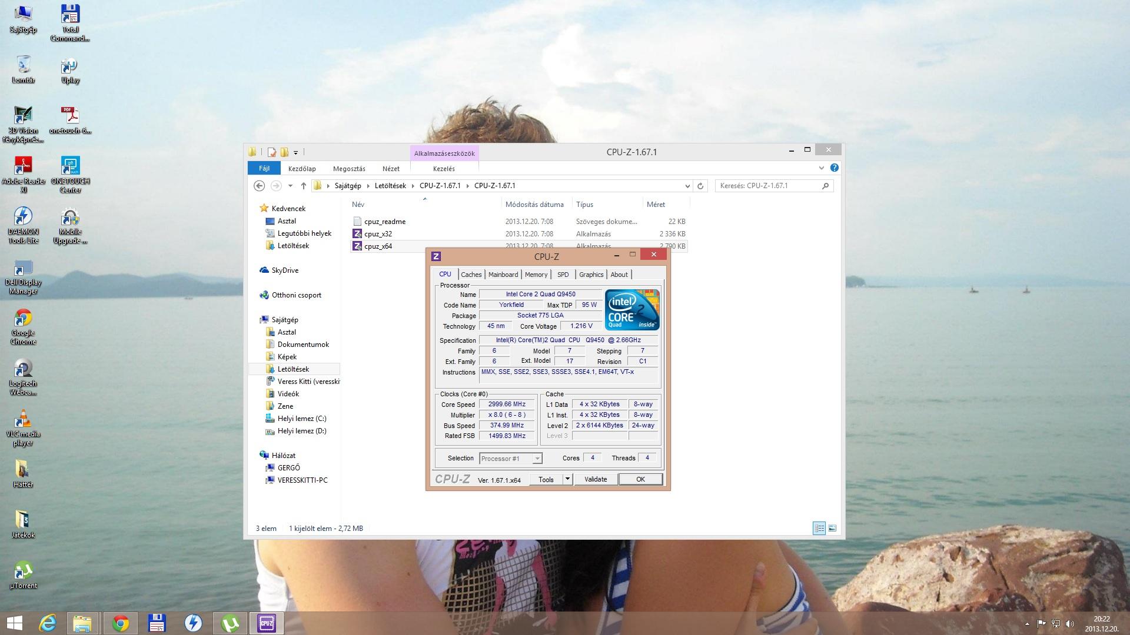Screen dimensions: 1130x635
Task: Open Mobile Upgrade desktop shortcut
Action: pos(70,226)
